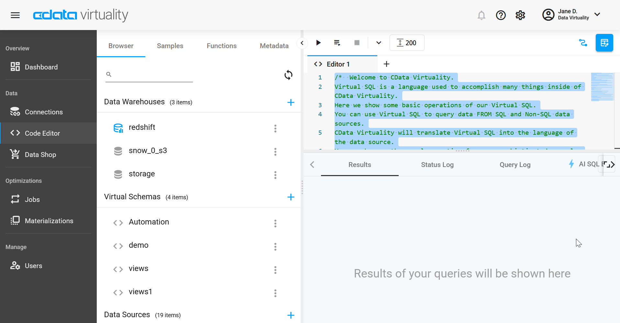The image size is (620, 323).
Task: Open the settings gear
Action: click(x=520, y=15)
